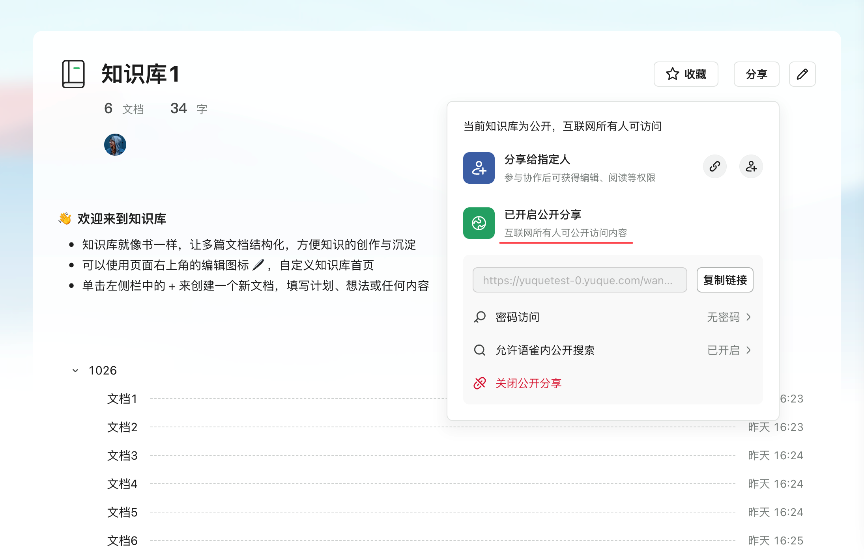Open 文档4 in the document list
This screenshot has width=864, height=559.
pyautogui.click(x=122, y=484)
